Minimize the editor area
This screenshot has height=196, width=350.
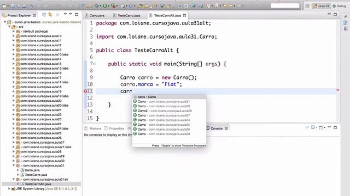pos(329,14)
